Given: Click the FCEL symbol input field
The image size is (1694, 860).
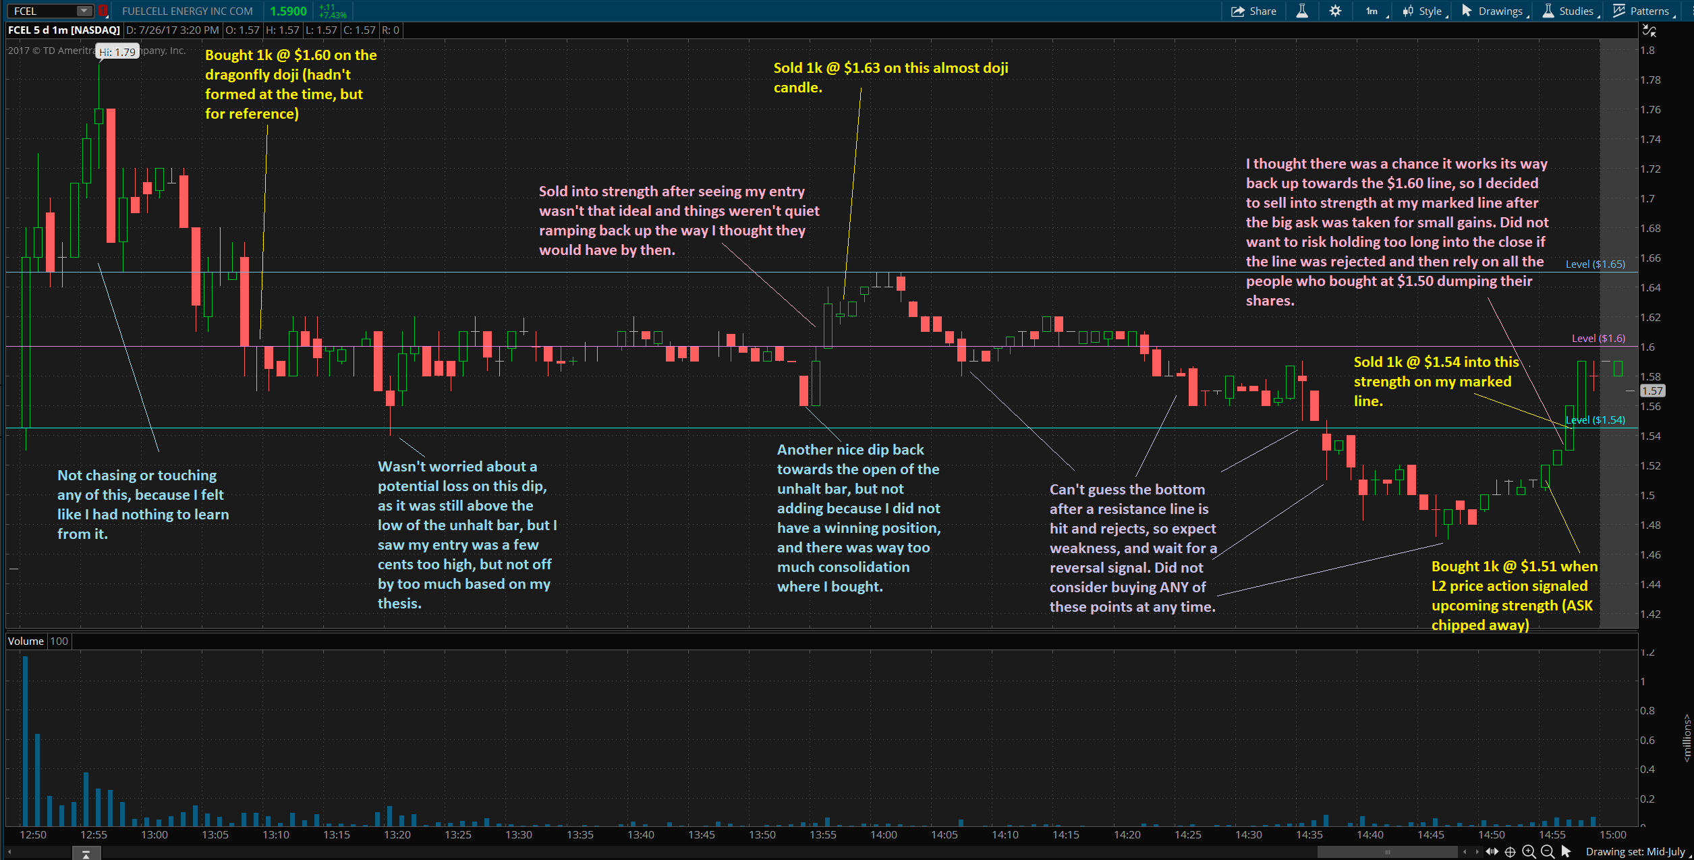Looking at the screenshot, I should (x=42, y=11).
